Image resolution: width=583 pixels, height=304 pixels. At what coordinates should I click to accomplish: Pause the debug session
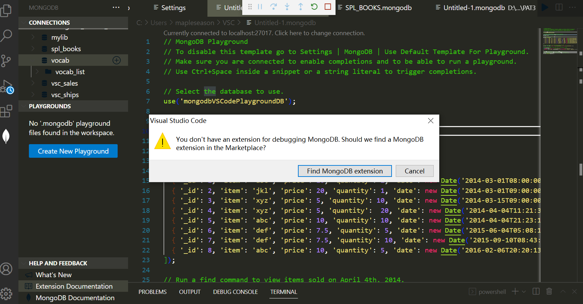click(260, 7)
